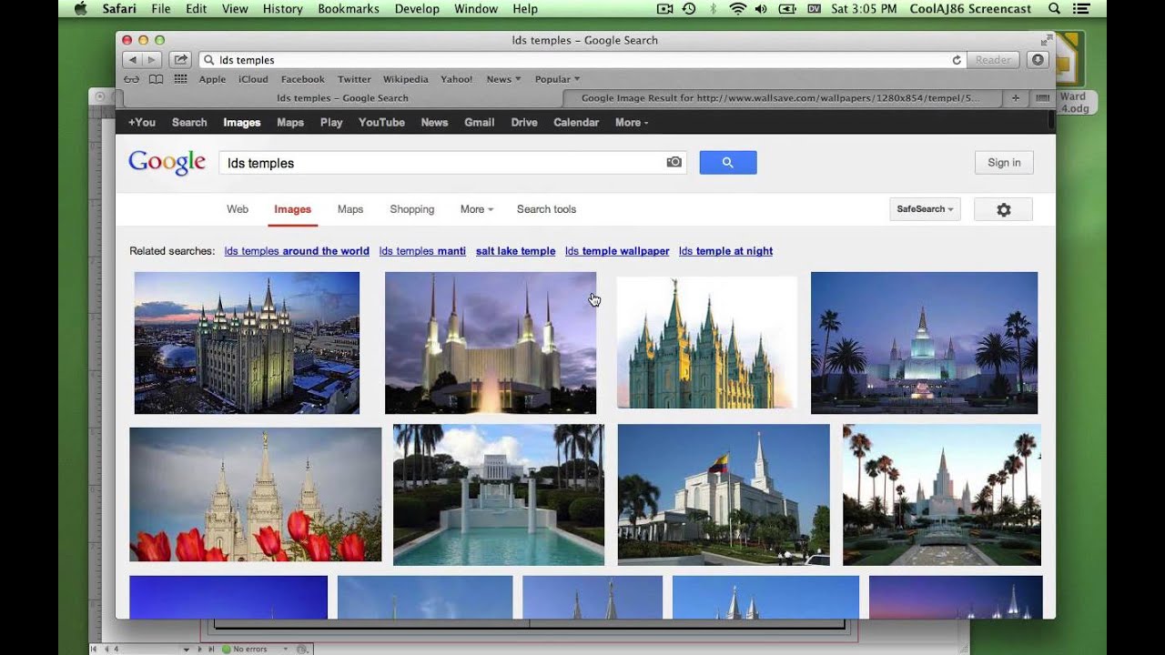
Task: Open related search 'salt lake temple'
Action: tap(515, 251)
